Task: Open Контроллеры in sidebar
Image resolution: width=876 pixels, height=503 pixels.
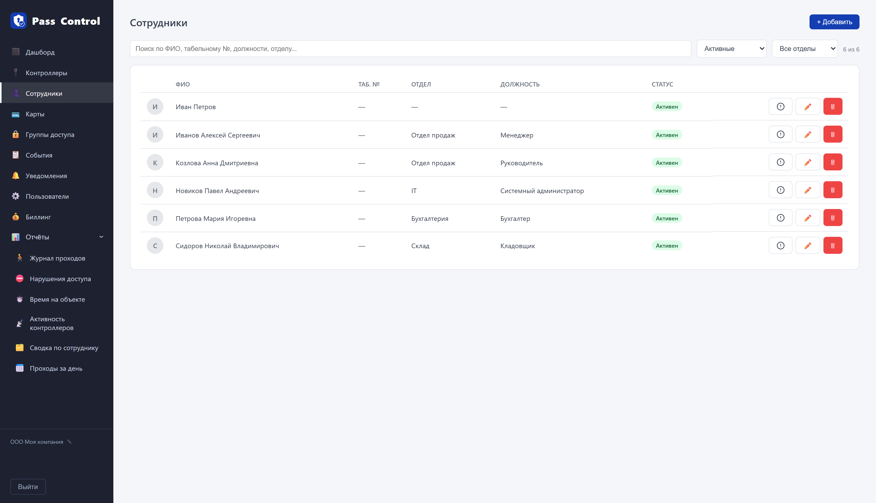Action: click(x=57, y=73)
